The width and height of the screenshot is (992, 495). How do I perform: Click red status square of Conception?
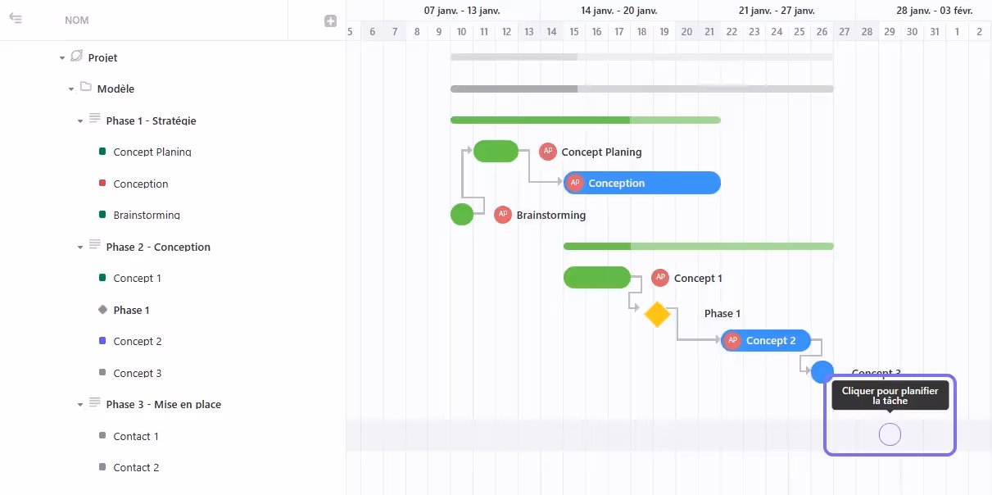click(x=102, y=184)
